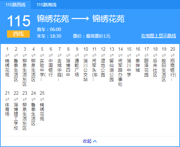Screen dimensions: 180x147
Task: Select stop 13 留仙湖公园
Action: (112, 70)
